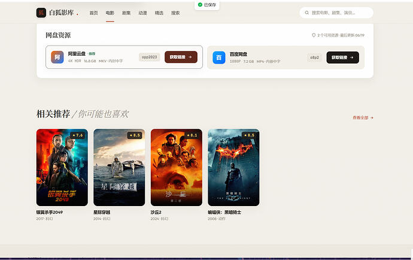413x260 pixels.
Task: Click the 网盘资源 heading
Action: [x=58, y=35]
